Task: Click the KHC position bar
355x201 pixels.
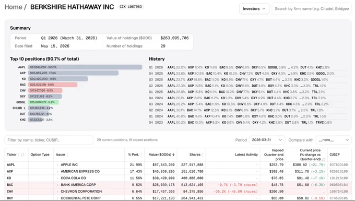Action: [x=35, y=120]
